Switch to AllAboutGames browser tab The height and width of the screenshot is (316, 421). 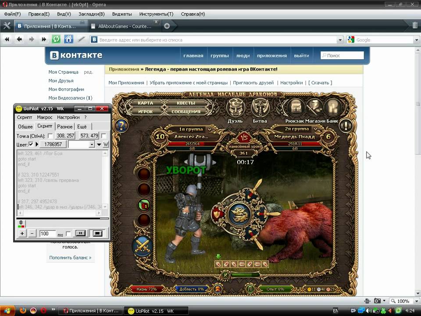click(125, 26)
